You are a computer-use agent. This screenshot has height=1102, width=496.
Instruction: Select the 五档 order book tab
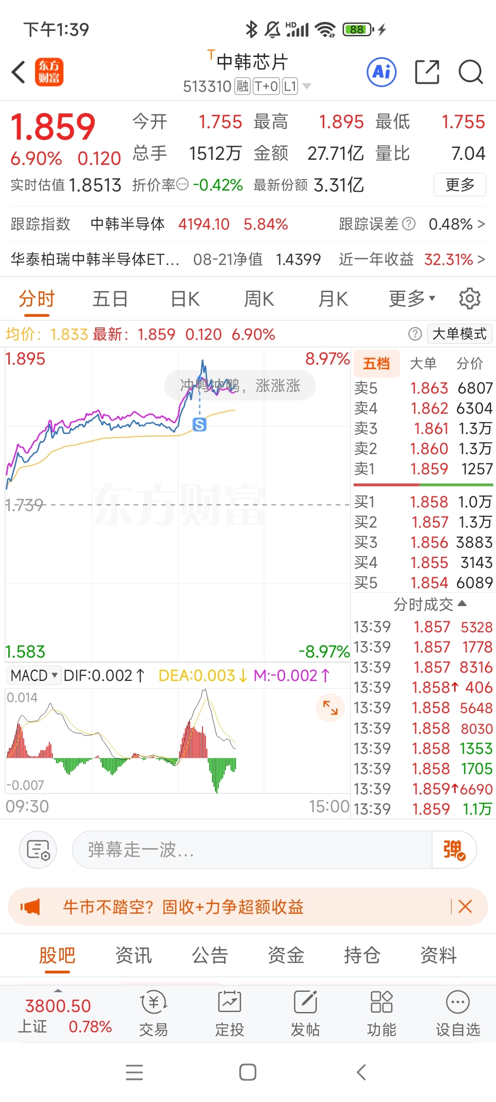[376, 364]
